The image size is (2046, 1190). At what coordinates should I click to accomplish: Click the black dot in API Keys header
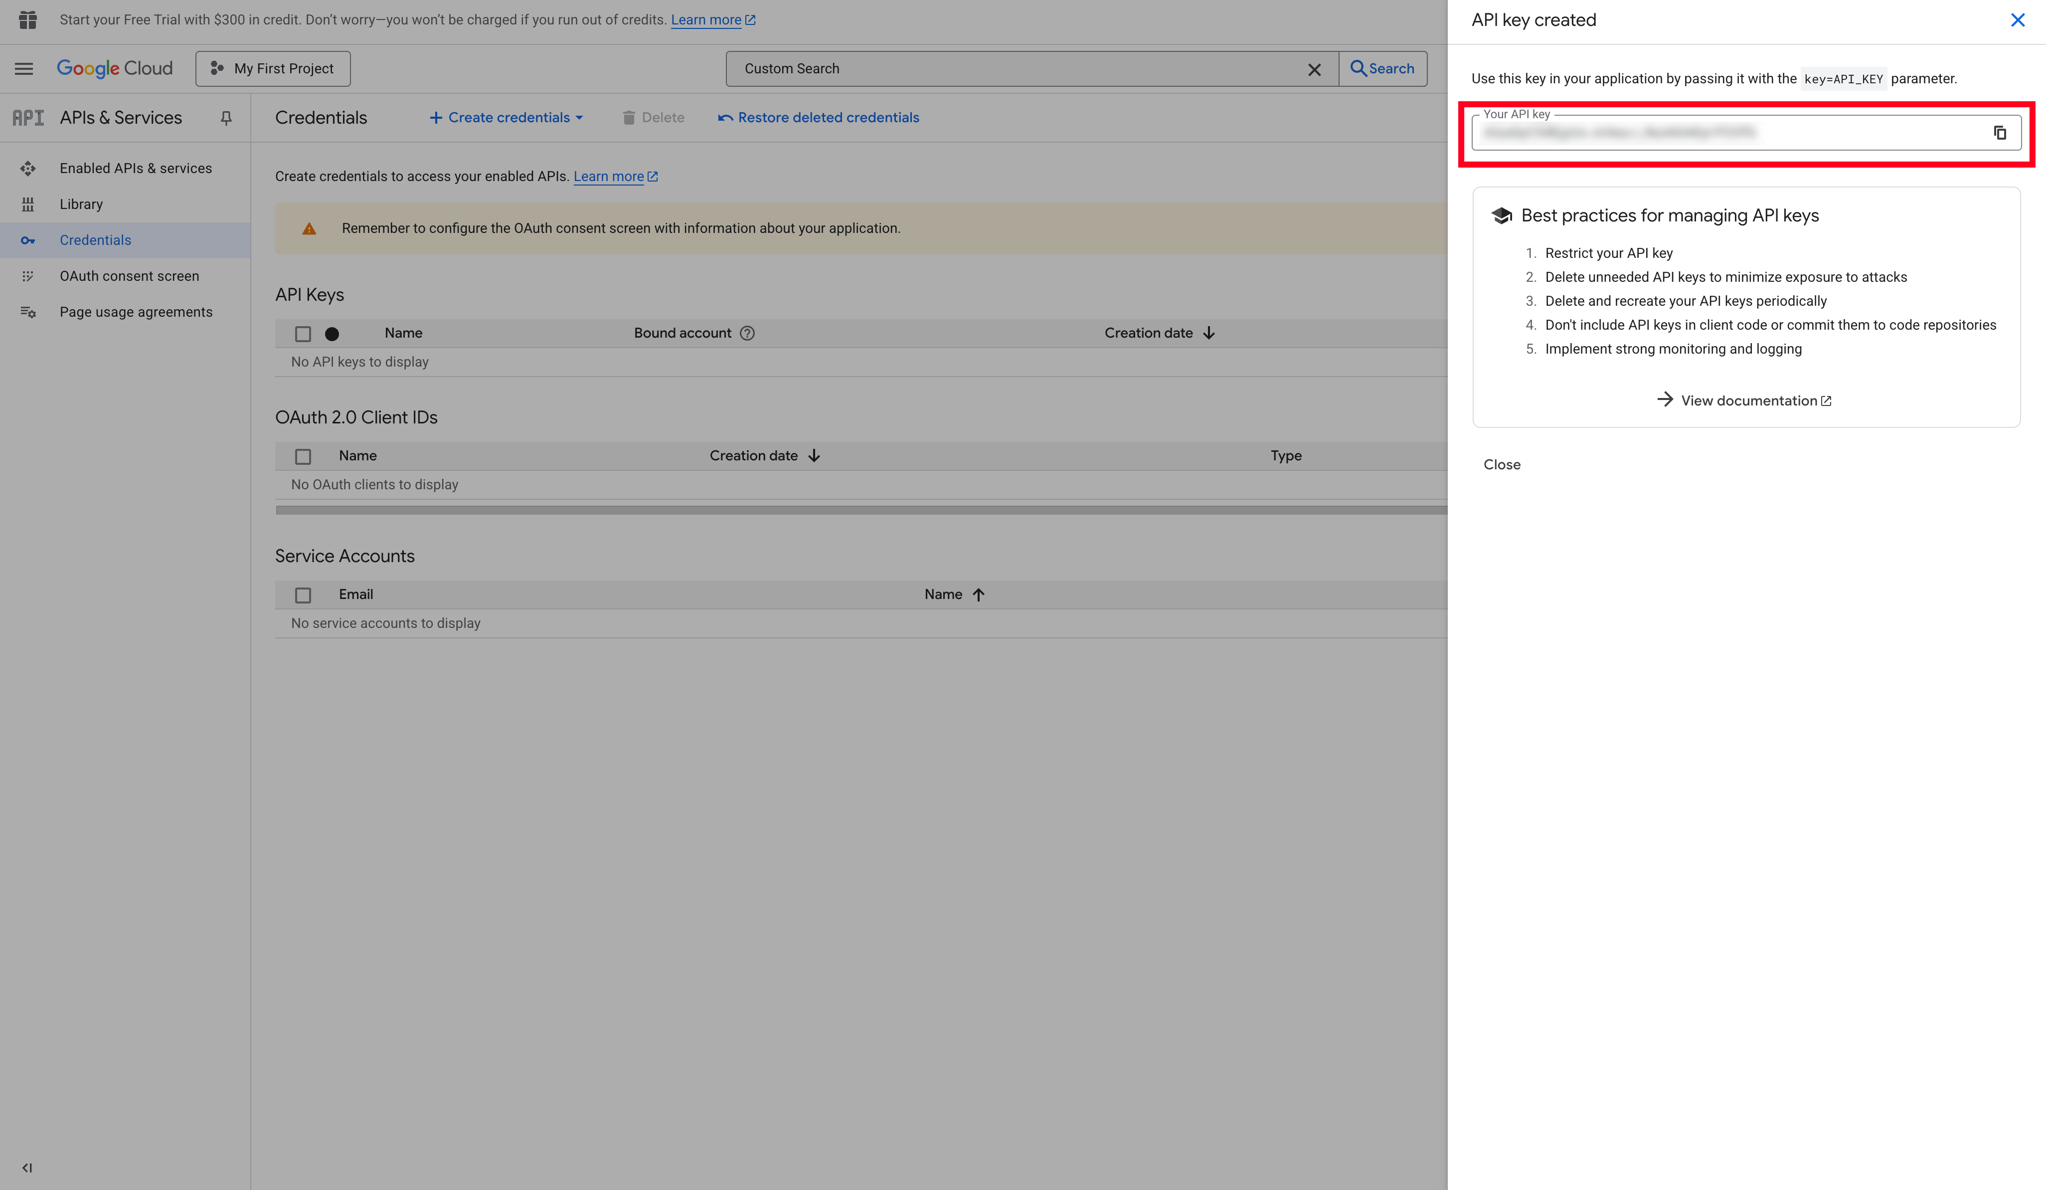tap(332, 334)
